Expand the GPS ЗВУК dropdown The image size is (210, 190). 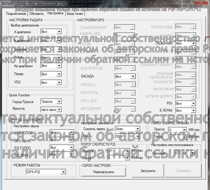(x=62, y=140)
